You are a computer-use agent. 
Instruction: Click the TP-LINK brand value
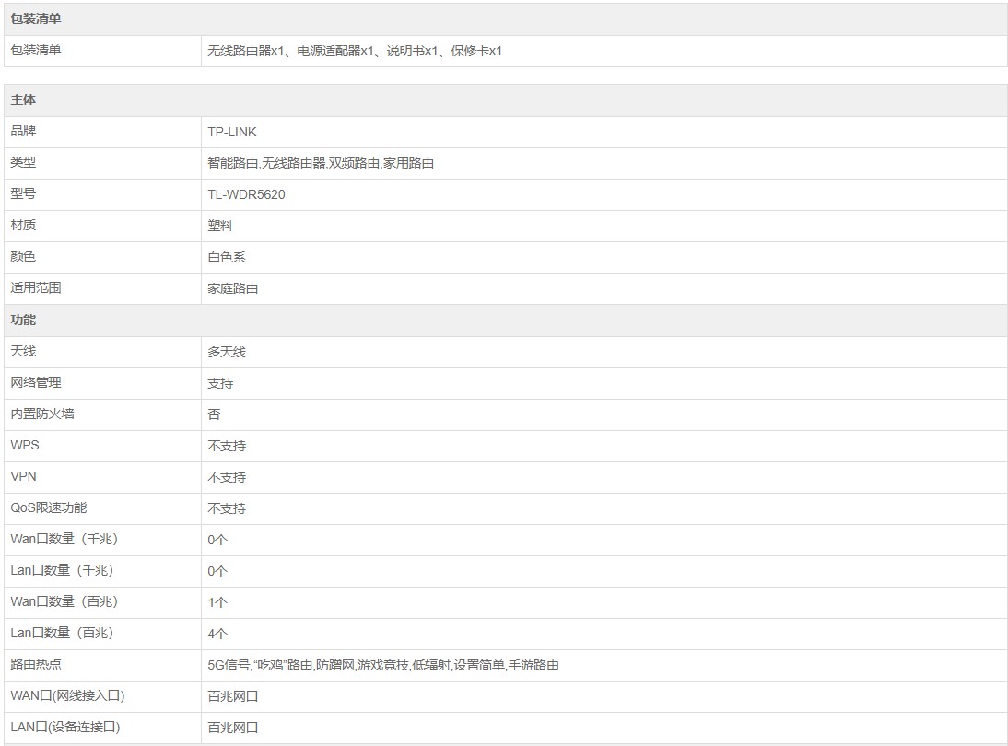coord(232,132)
